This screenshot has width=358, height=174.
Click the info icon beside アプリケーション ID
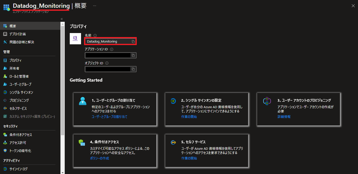click(x=112, y=49)
